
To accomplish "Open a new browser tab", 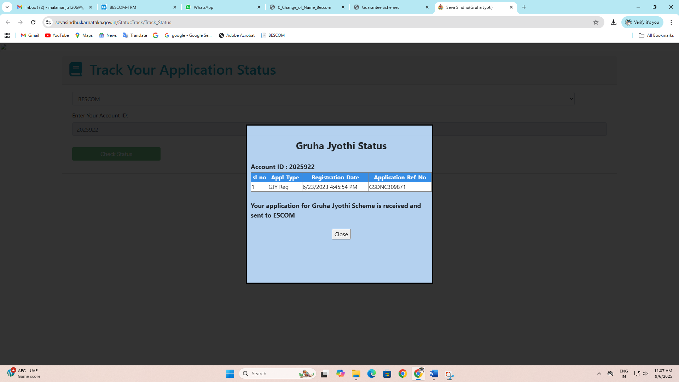I will pos(524,7).
